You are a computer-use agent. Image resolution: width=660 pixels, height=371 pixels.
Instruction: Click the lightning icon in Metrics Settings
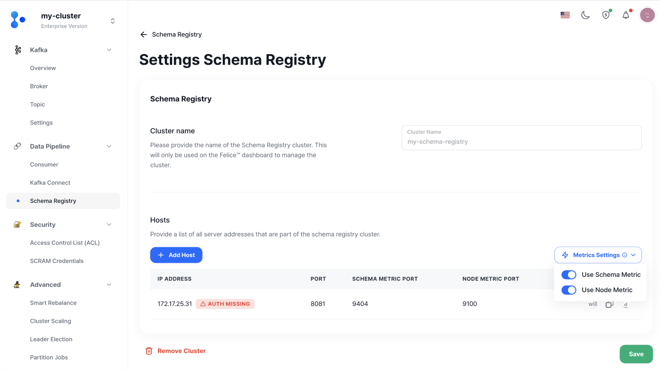(x=565, y=255)
